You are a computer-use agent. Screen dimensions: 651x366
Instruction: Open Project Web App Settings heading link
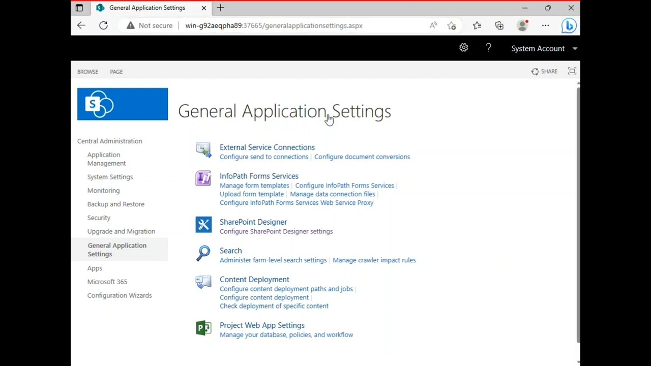click(x=262, y=325)
